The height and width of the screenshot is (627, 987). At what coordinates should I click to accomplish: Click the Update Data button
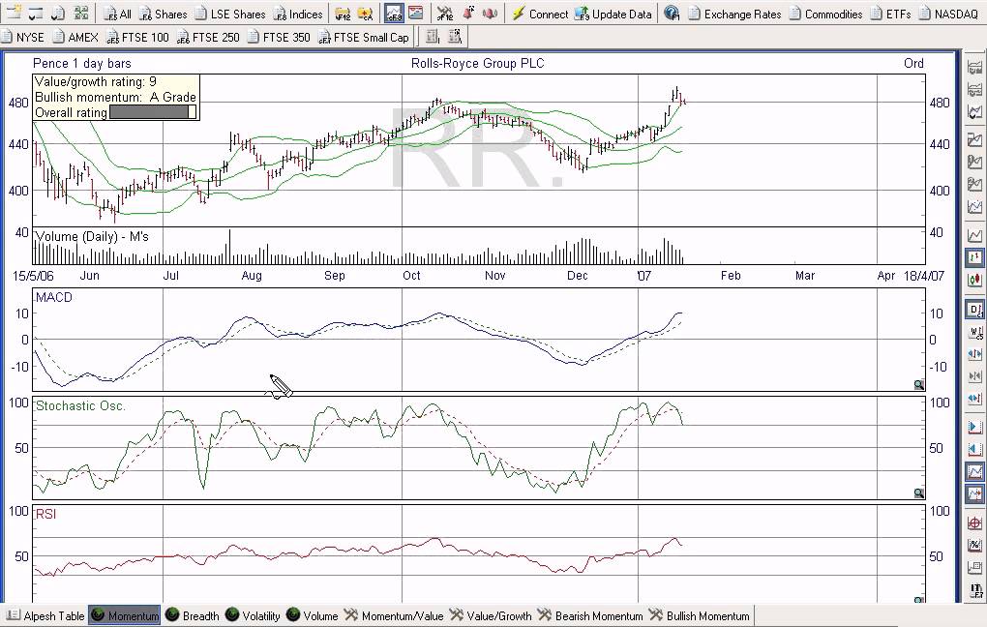[613, 14]
